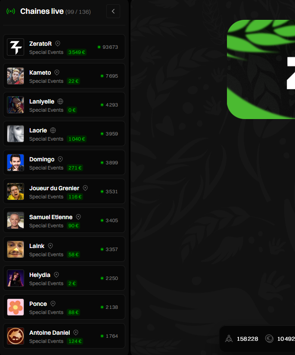Click the globe icon next to Laniyelle
Image resolution: width=295 pixels, height=355 pixels.
click(x=60, y=101)
